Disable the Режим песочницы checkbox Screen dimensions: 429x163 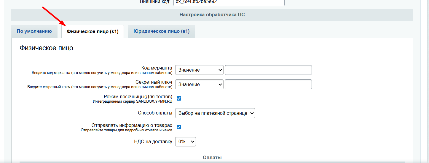[179, 99]
